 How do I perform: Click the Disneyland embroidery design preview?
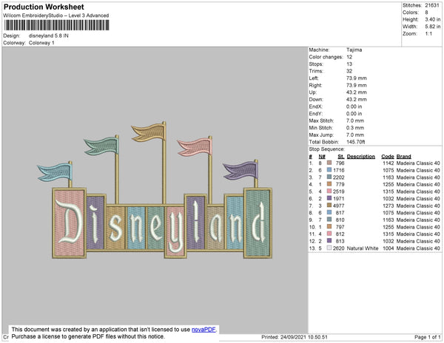pyautogui.click(x=155, y=190)
